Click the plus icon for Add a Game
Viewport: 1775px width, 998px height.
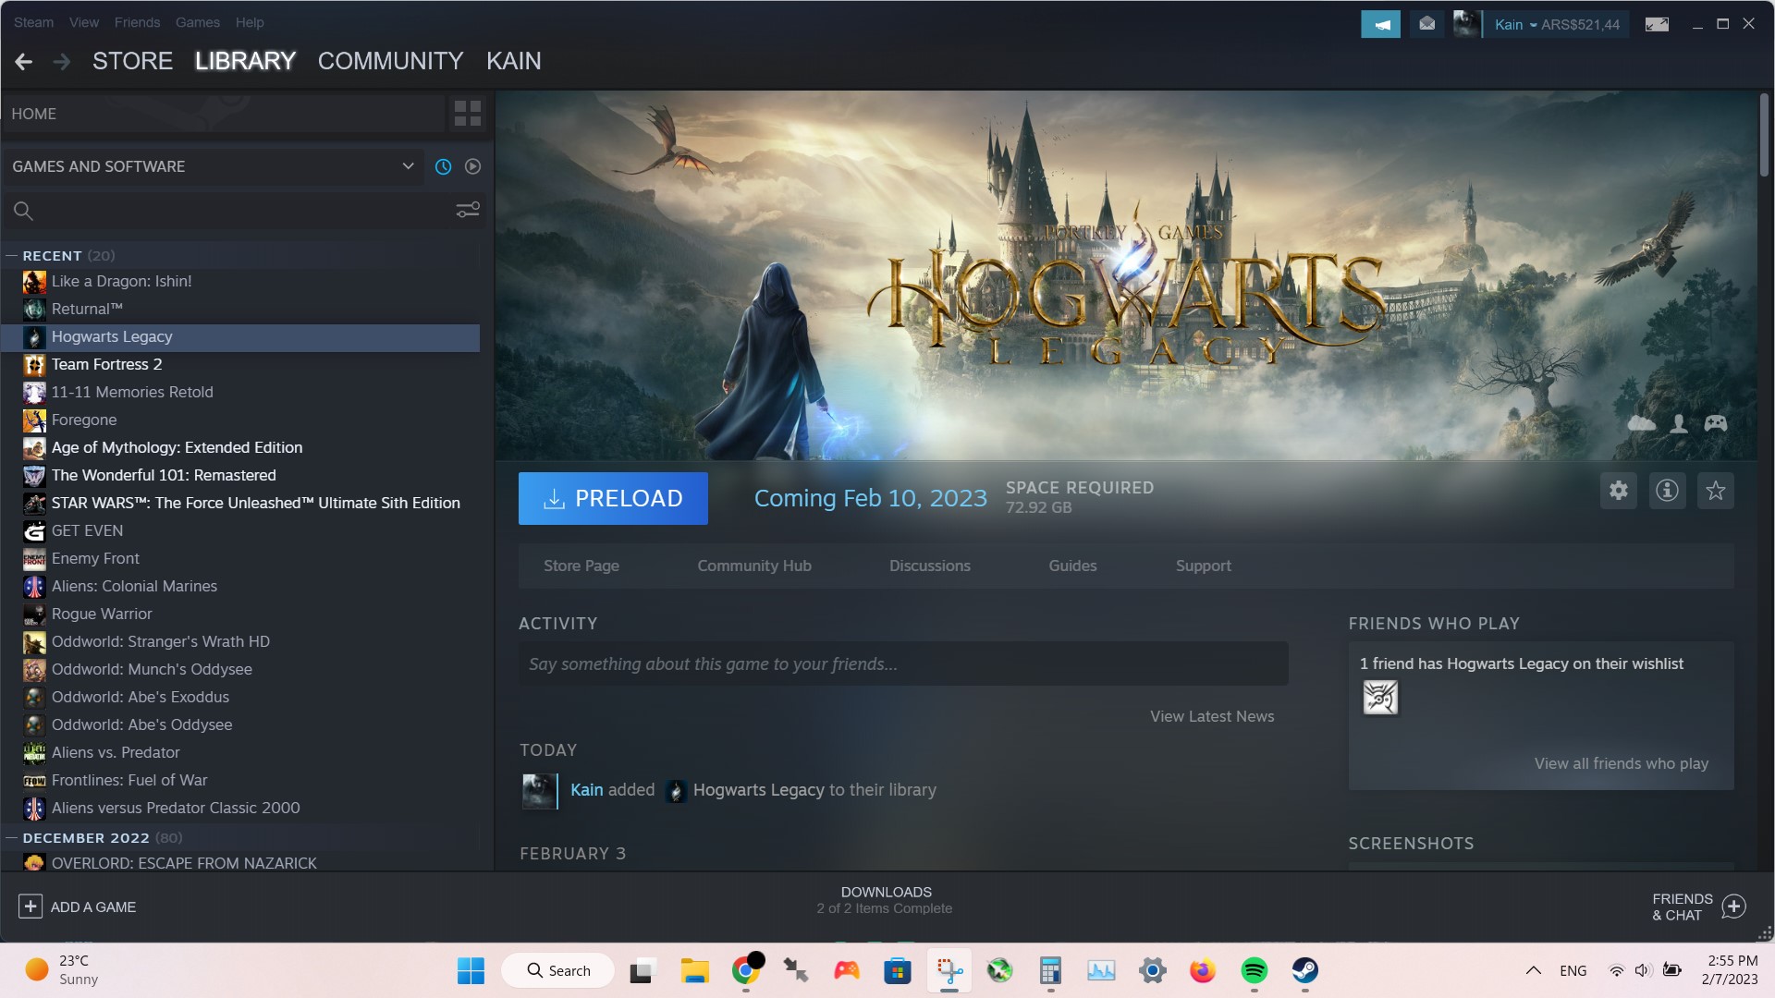coord(31,907)
